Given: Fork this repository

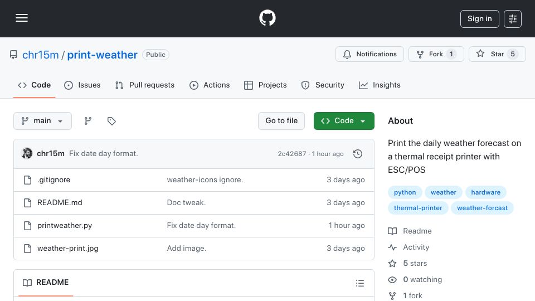Looking at the screenshot, I should click(436, 54).
